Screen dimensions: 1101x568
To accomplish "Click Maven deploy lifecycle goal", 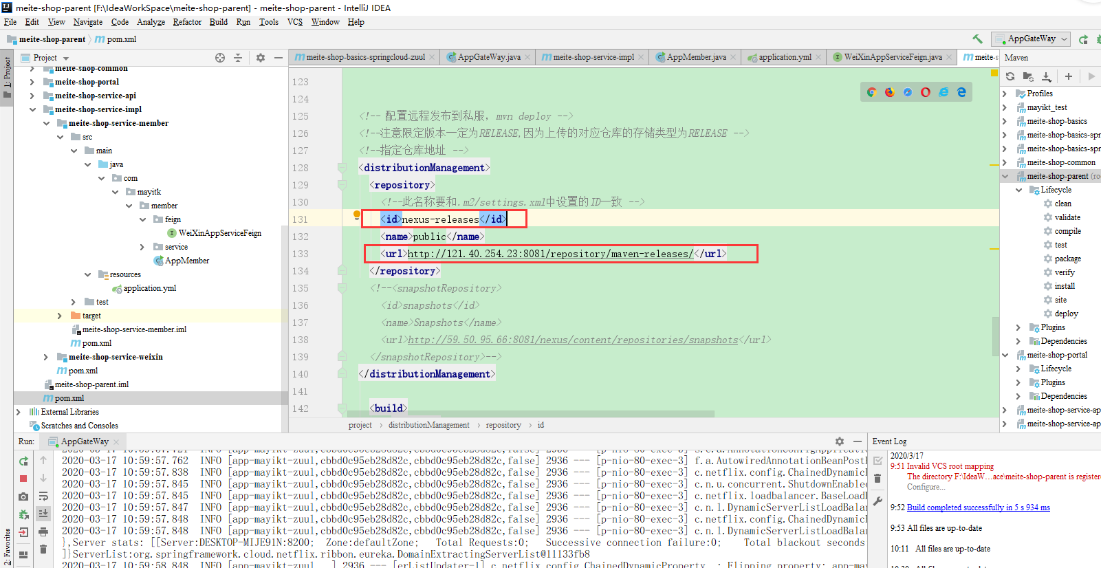I will (x=1066, y=314).
